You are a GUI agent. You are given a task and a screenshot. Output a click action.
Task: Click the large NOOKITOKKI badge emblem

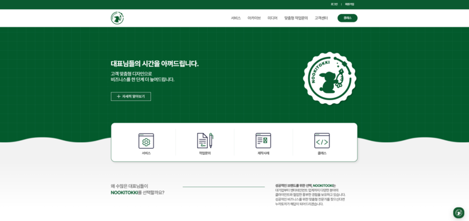click(x=330, y=78)
